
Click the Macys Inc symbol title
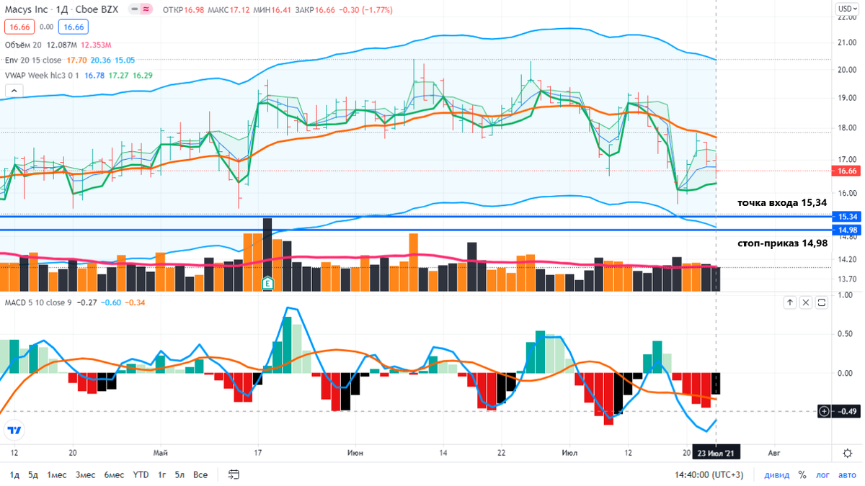point(28,9)
